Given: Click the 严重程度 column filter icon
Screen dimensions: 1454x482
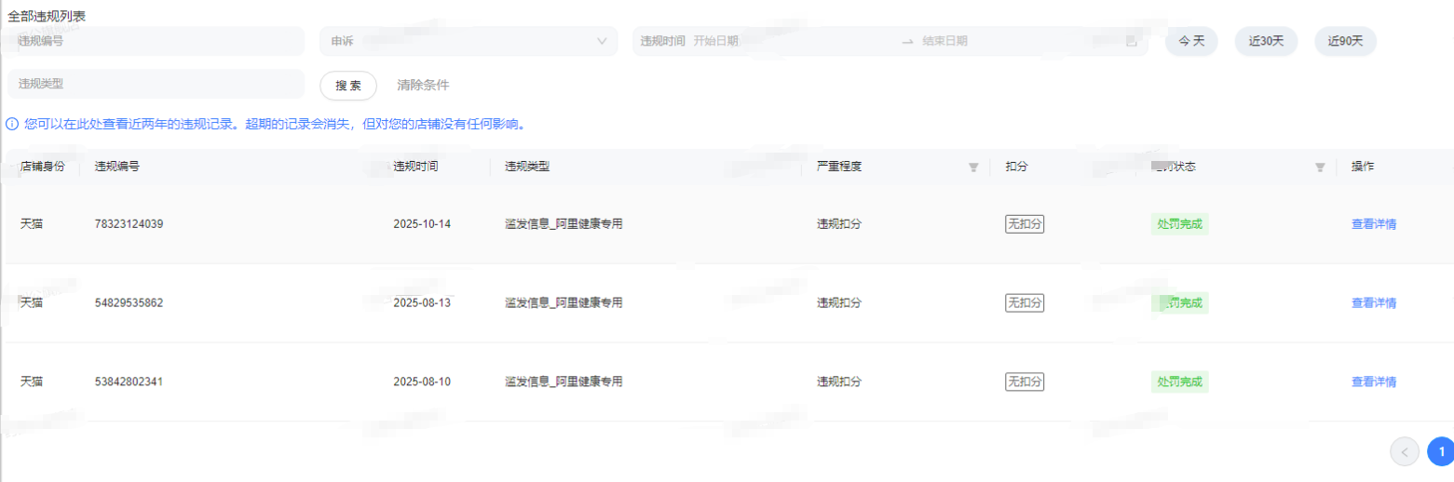Looking at the screenshot, I should (973, 167).
